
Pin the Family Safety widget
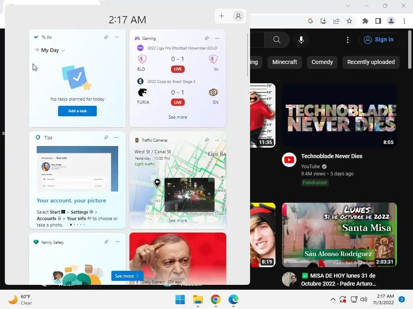pos(106,242)
